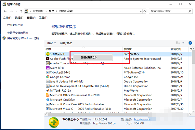Click 控制面板 in the breadcrumb
The height and width of the screenshot is (130, 195).
38,11
